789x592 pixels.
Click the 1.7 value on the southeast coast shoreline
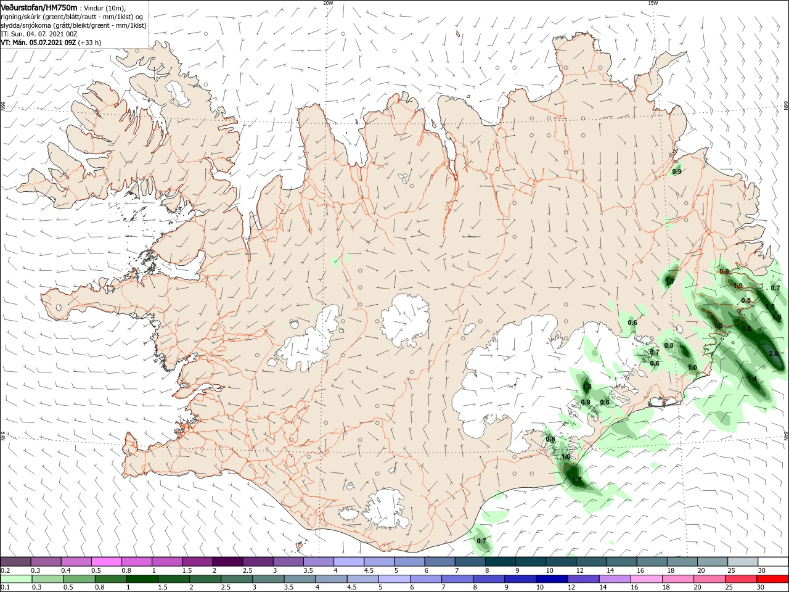click(577, 480)
